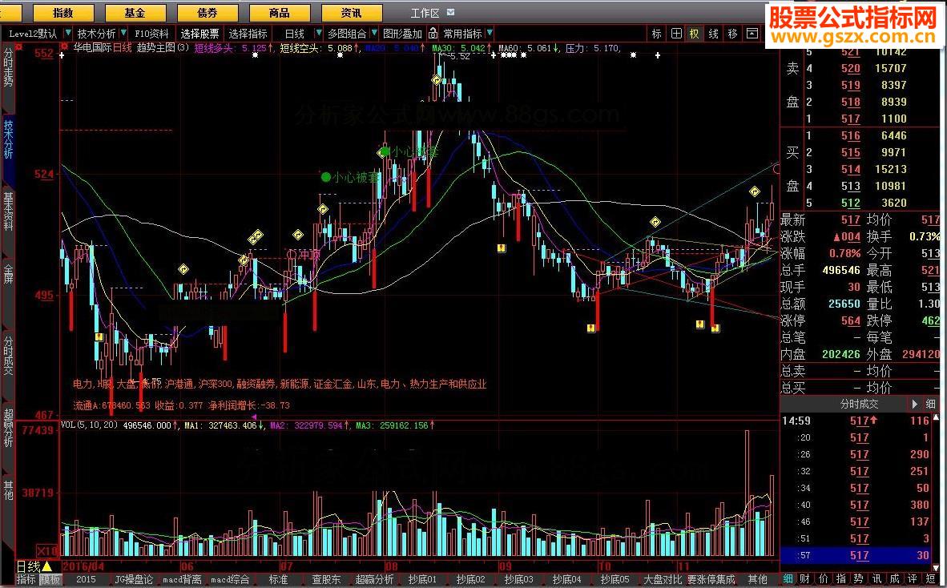Select the 指标 bottom tab
Image resolution: width=947 pixels, height=588 pixels.
click(26, 579)
